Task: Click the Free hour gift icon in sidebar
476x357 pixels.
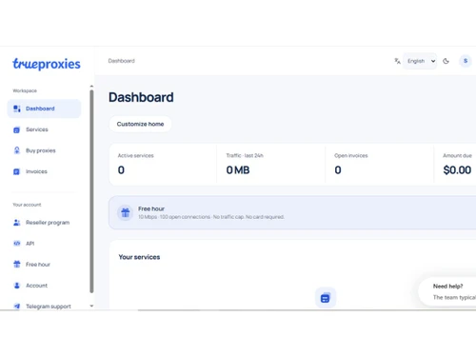Action: [17, 265]
